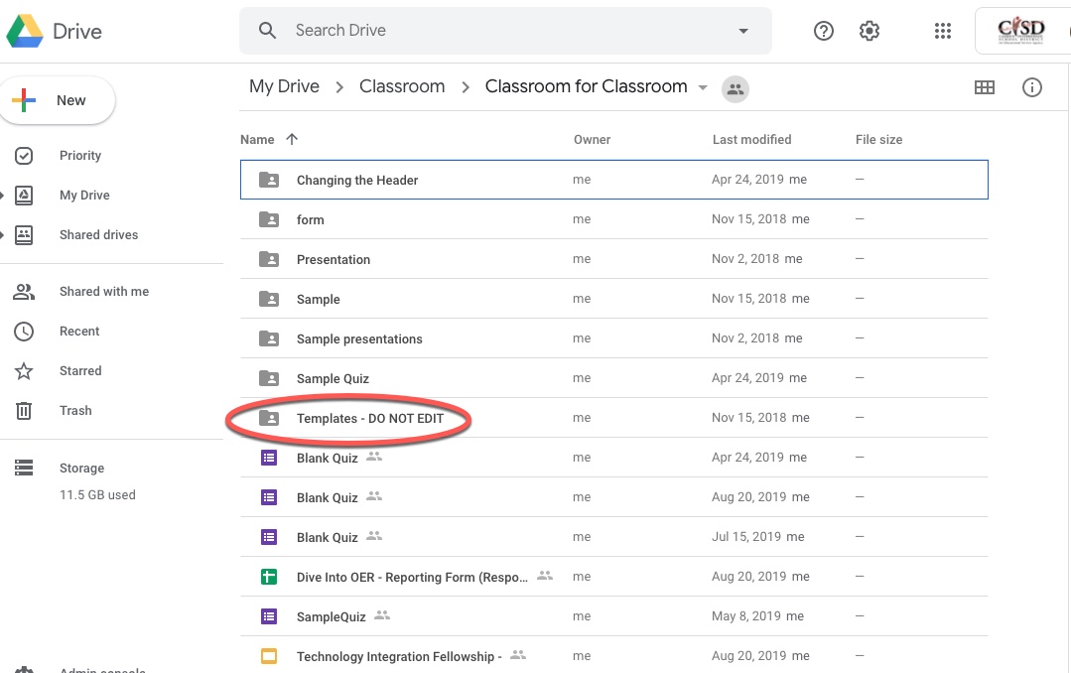Image resolution: width=1071 pixels, height=673 pixels.
Task: Expand search options dropdown arrow
Action: pyautogui.click(x=743, y=31)
